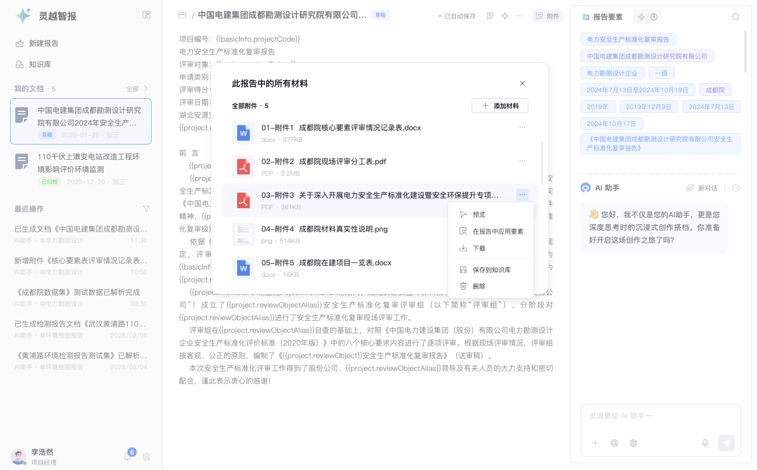This screenshot has width=757, height=470.
Task: Choose 保存到知识库 in context menu
Action: pos(491,270)
